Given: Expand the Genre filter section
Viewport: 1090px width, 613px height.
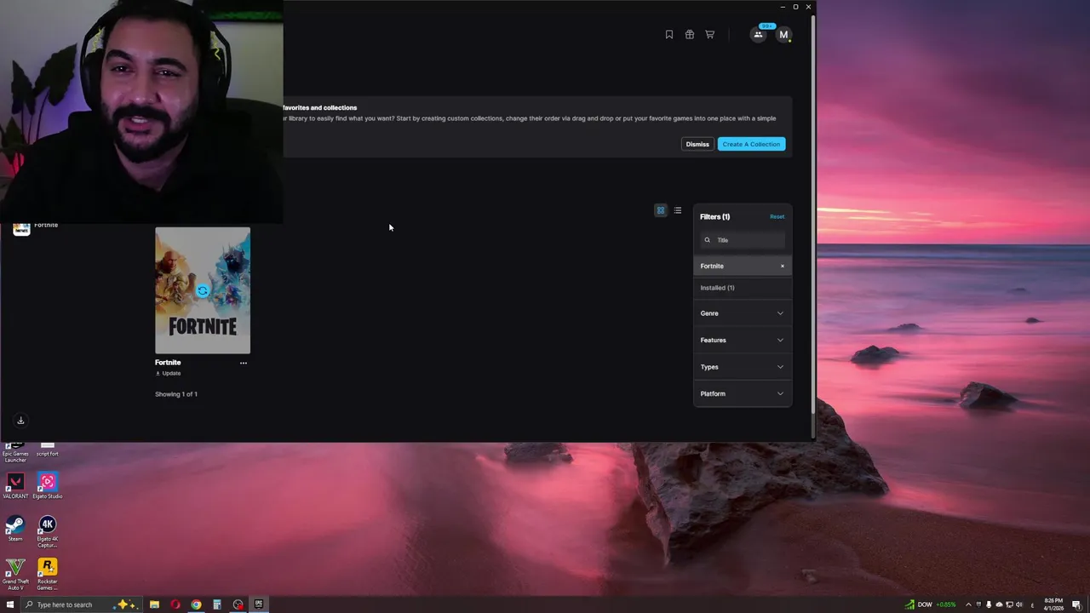Looking at the screenshot, I should pos(743,313).
